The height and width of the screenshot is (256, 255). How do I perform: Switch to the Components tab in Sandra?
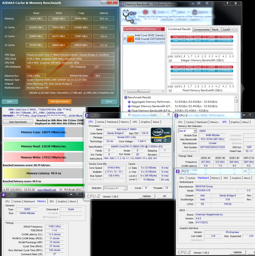201,29
